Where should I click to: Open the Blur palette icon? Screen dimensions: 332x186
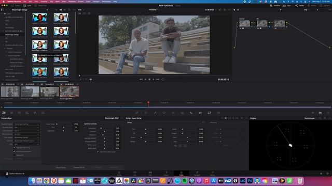click(191, 113)
